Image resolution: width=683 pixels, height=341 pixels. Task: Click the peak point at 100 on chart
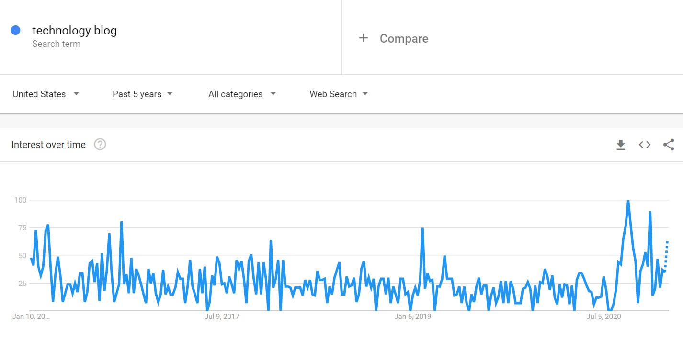tap(628, 201)
